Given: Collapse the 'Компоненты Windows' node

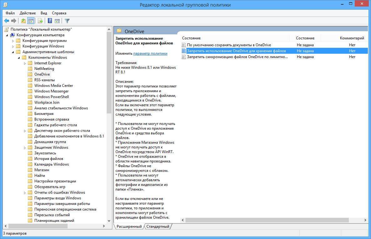Looking at the screenshot, I should click(19, 58).
